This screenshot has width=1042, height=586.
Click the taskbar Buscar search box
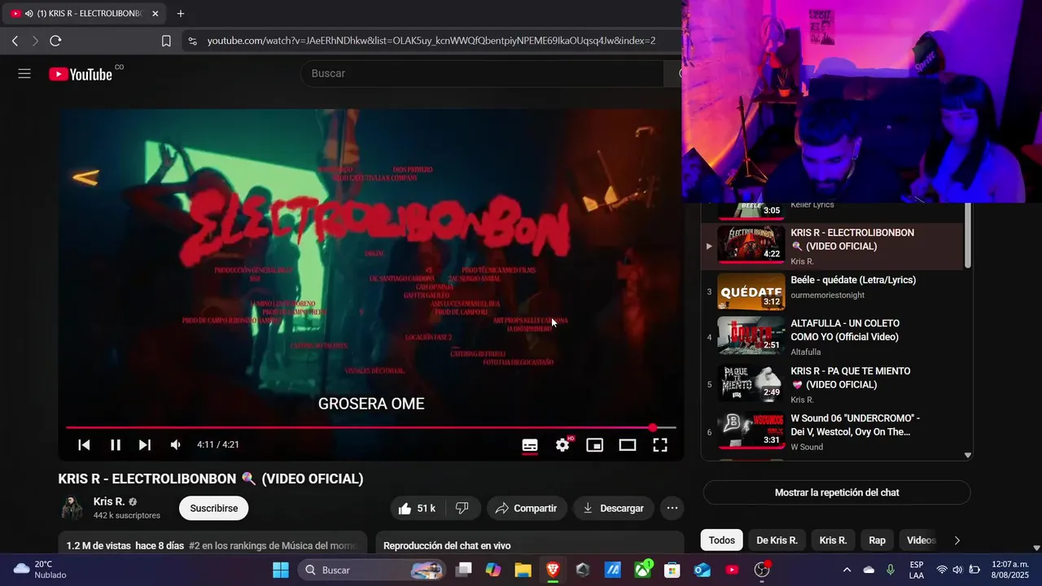coord(371,570)
